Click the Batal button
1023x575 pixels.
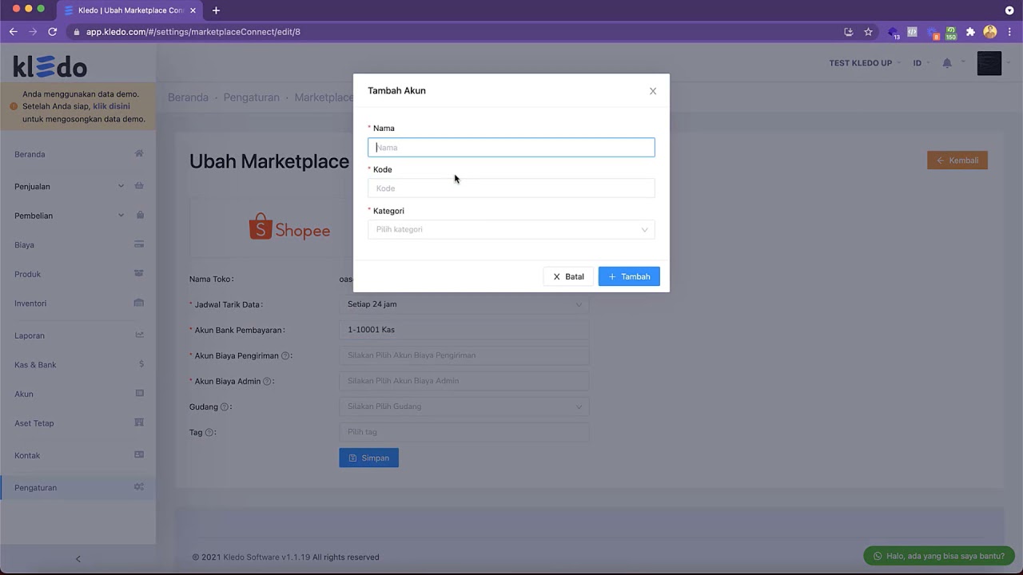(x=568, y=276)
